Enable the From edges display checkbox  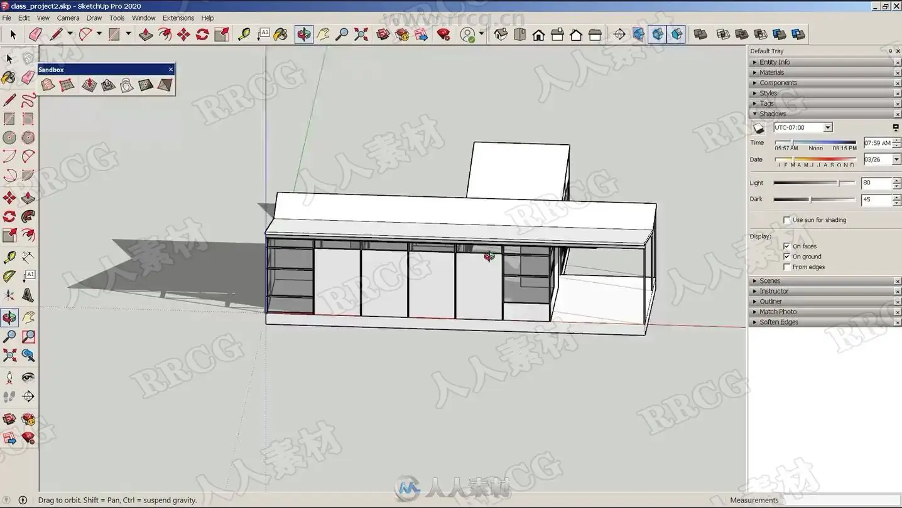[x=787, y=267]
